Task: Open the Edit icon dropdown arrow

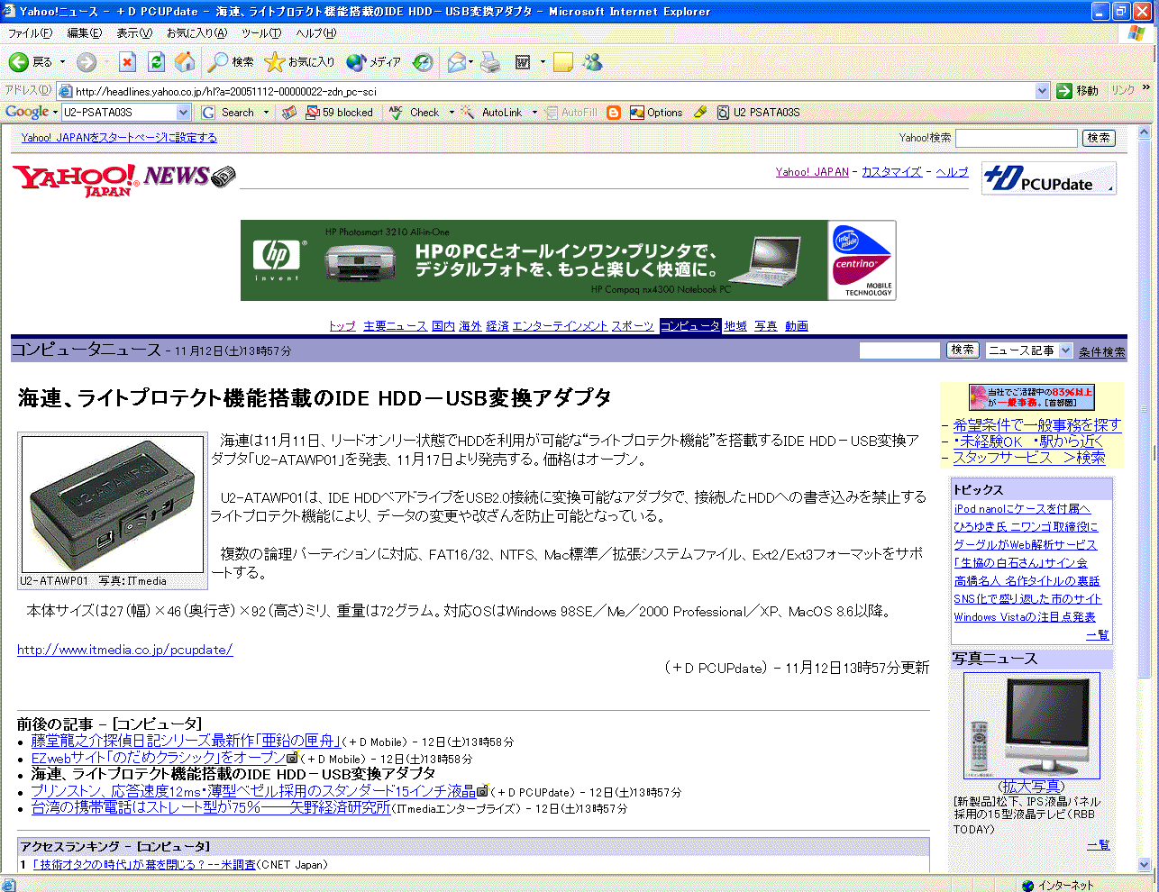Action: point(543,62)
